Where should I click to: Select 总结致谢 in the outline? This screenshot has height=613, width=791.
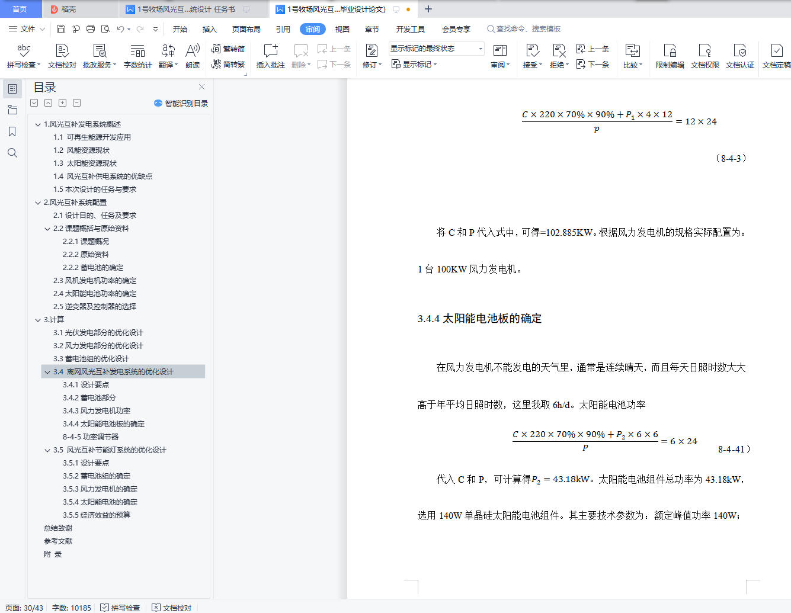point(58,528)
